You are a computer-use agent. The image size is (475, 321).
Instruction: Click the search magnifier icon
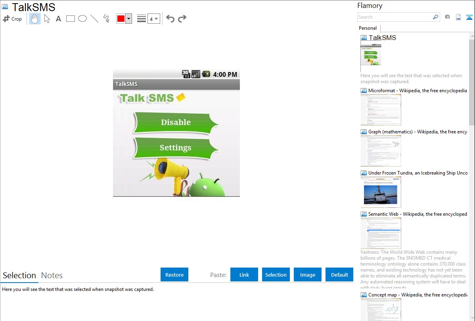pos(436,17)
